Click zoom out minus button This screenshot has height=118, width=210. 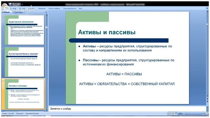184,113
